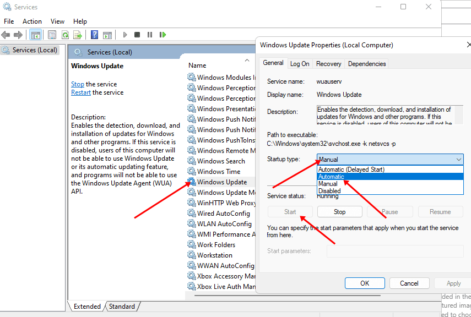The image size is (471, 317).
Task: Click the blue Help question mark icon
Action: click(94, 35)
